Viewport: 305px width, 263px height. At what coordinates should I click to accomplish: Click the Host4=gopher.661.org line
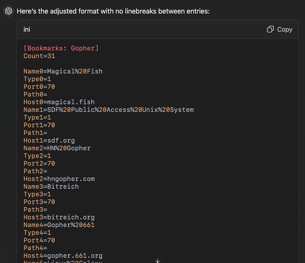click(63, 256)
